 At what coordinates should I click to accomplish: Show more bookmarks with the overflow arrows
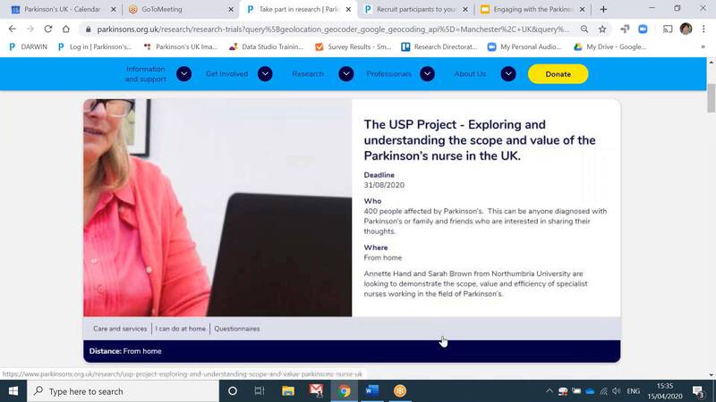703,46
